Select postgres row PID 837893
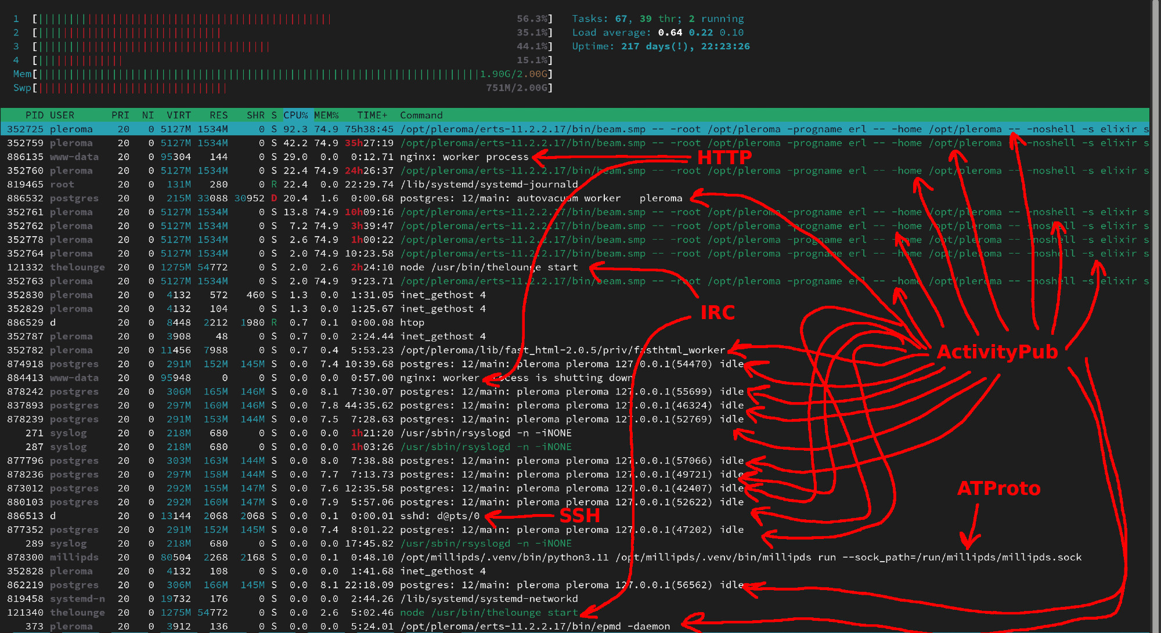The height and width of the screenshot is (633, 1161). point(575,406)
